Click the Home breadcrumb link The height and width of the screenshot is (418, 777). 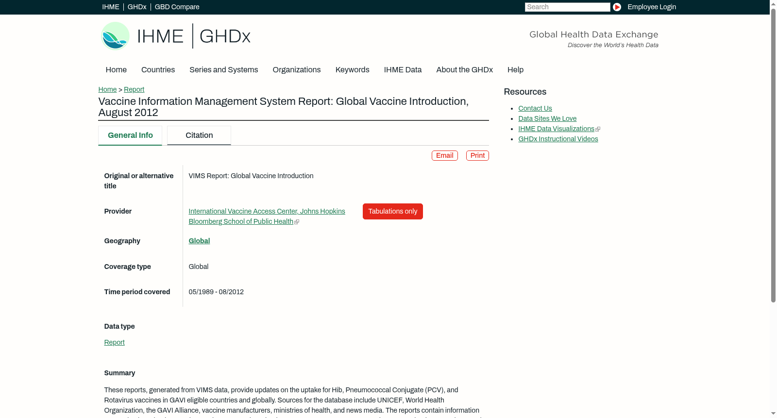tap(107, 89)
